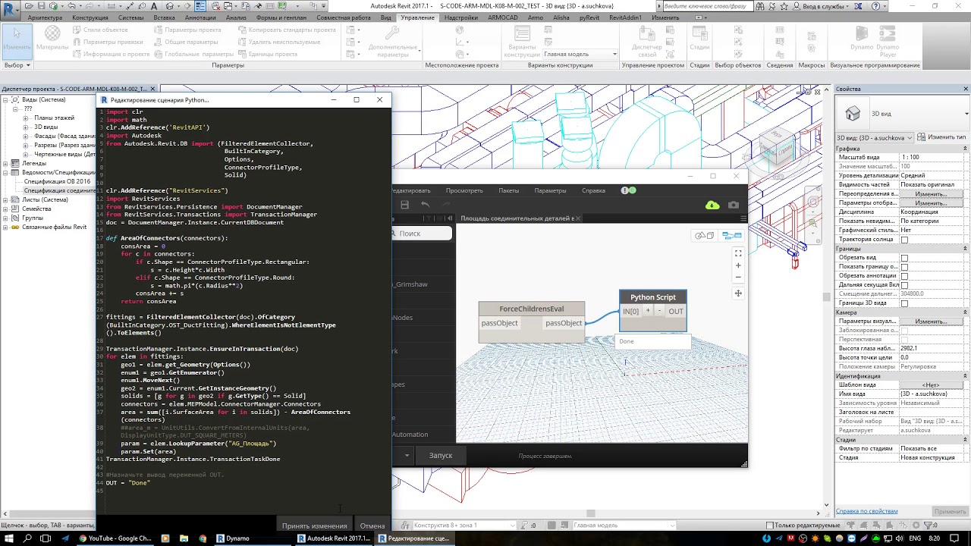Open the Архитектура ribbon tab
Screen dimensions: 971x546
(x=45, y=17)
